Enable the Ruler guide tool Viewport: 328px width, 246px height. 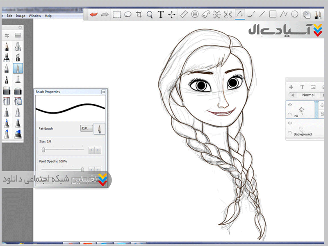183,14
